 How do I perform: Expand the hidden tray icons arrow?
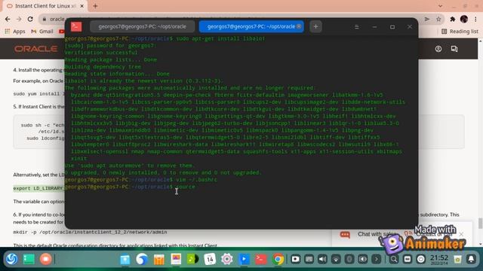377,259
